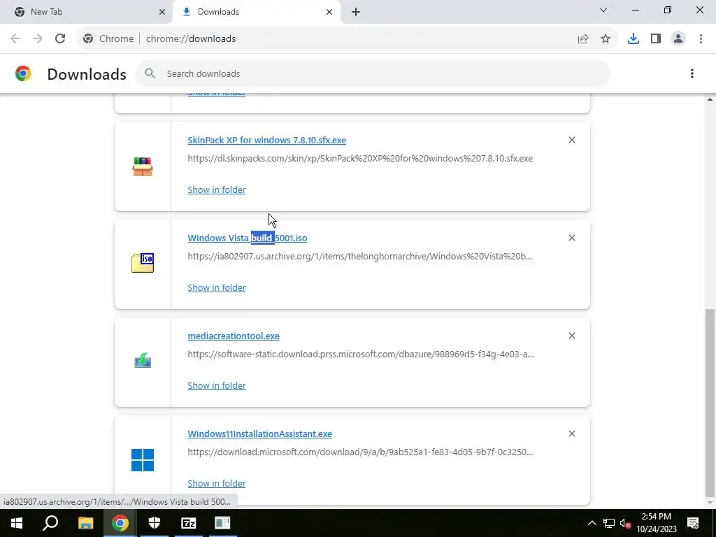
Task: Open the network tray icon
Action: 609,523
